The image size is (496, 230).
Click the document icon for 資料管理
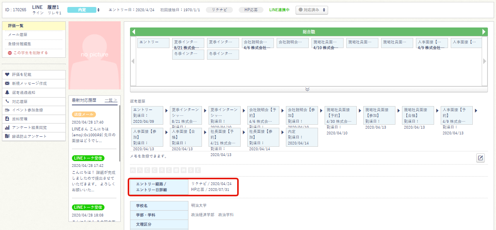tap(7, 119)
